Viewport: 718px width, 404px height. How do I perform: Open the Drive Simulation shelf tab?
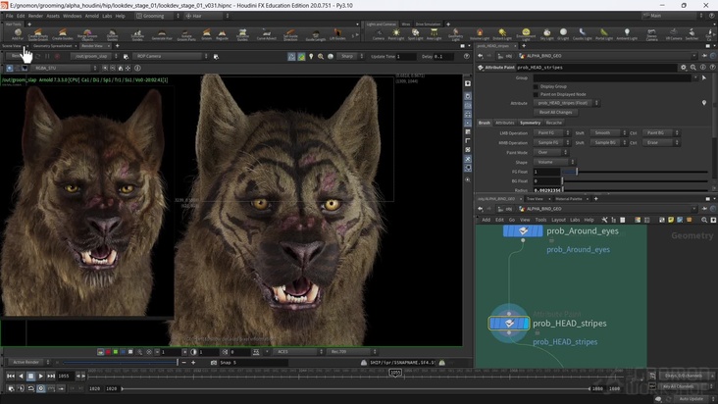point(428,25)
